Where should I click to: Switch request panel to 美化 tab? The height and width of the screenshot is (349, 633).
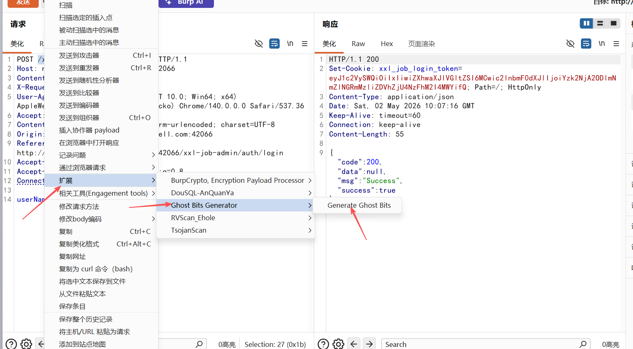[x=17, y=44]
